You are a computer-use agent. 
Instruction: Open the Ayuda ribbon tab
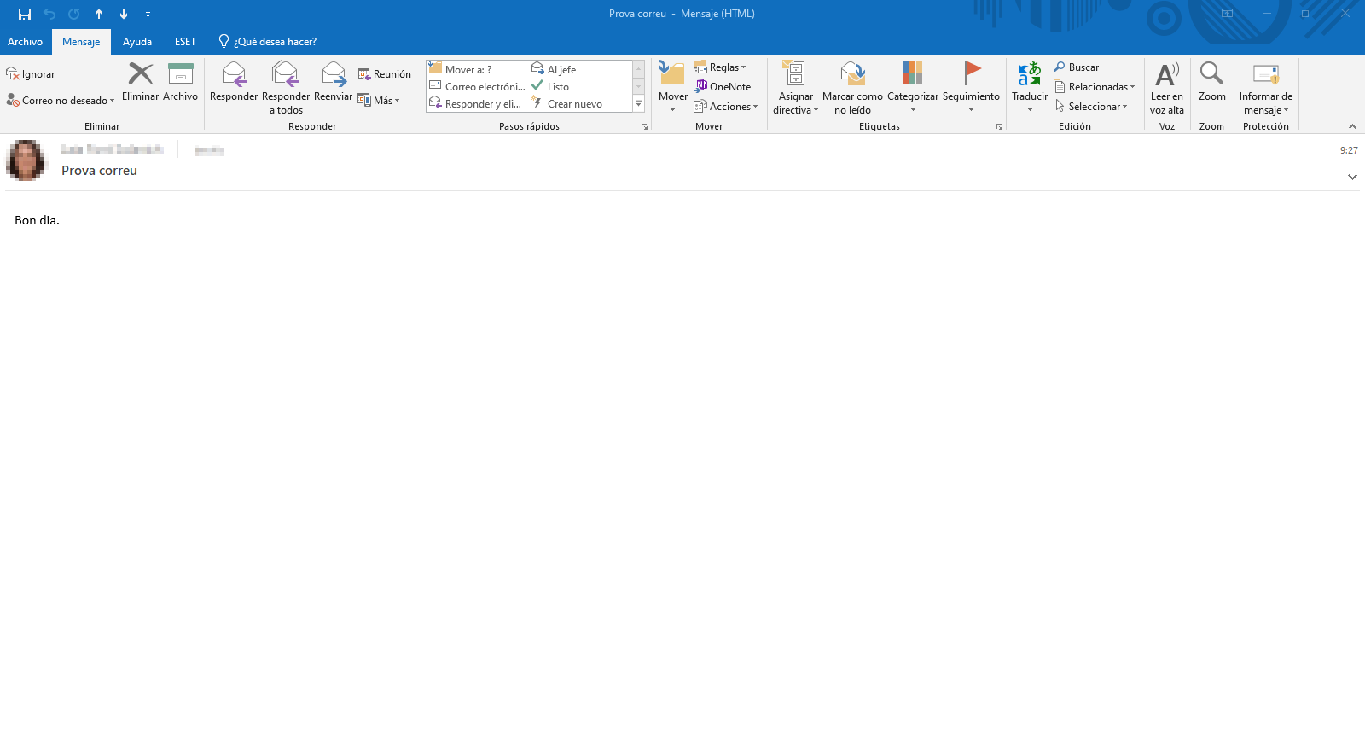coord(136,42)
